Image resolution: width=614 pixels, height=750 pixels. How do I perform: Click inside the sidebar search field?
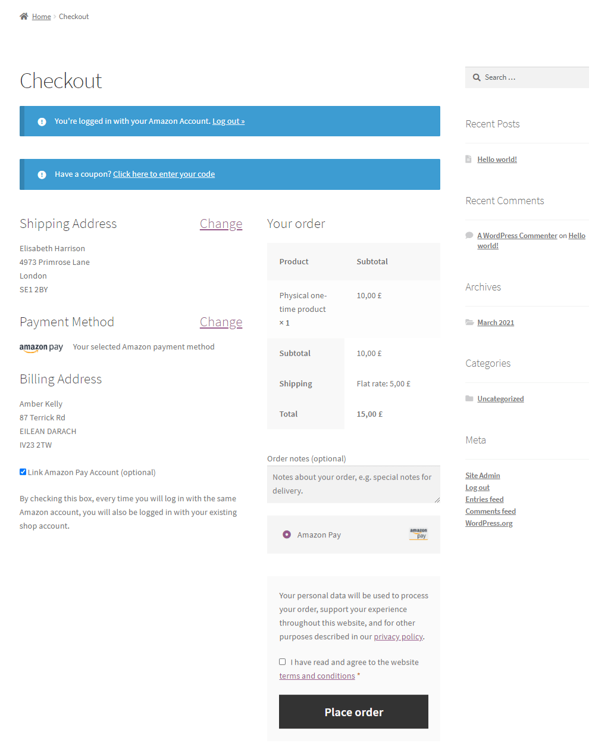tap(530, 77)
